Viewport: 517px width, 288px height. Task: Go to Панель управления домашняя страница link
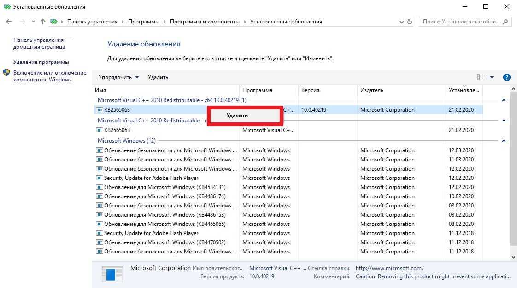click(x=41, y=43)
